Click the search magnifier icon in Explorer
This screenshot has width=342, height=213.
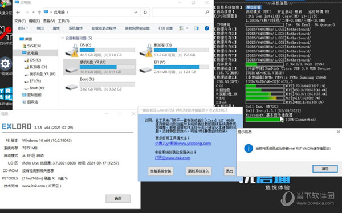(x=207, y=12)
